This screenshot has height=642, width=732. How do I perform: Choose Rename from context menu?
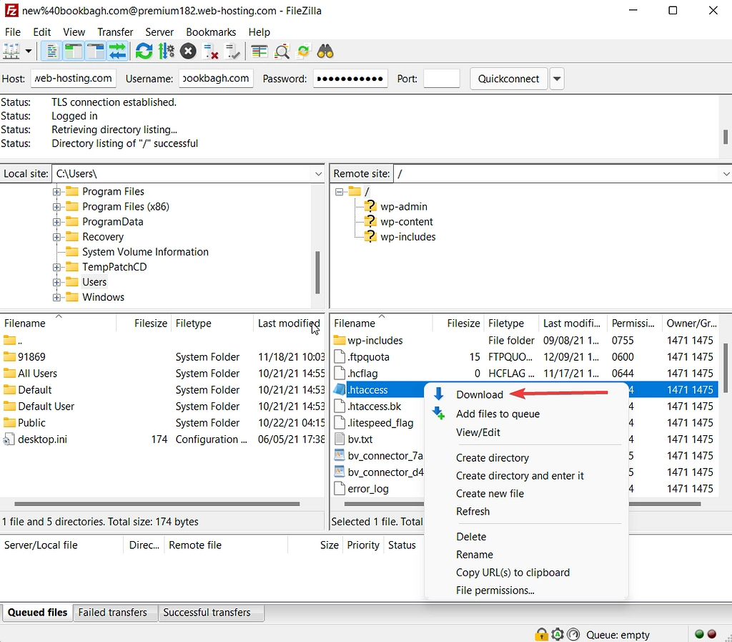[475, 555]
